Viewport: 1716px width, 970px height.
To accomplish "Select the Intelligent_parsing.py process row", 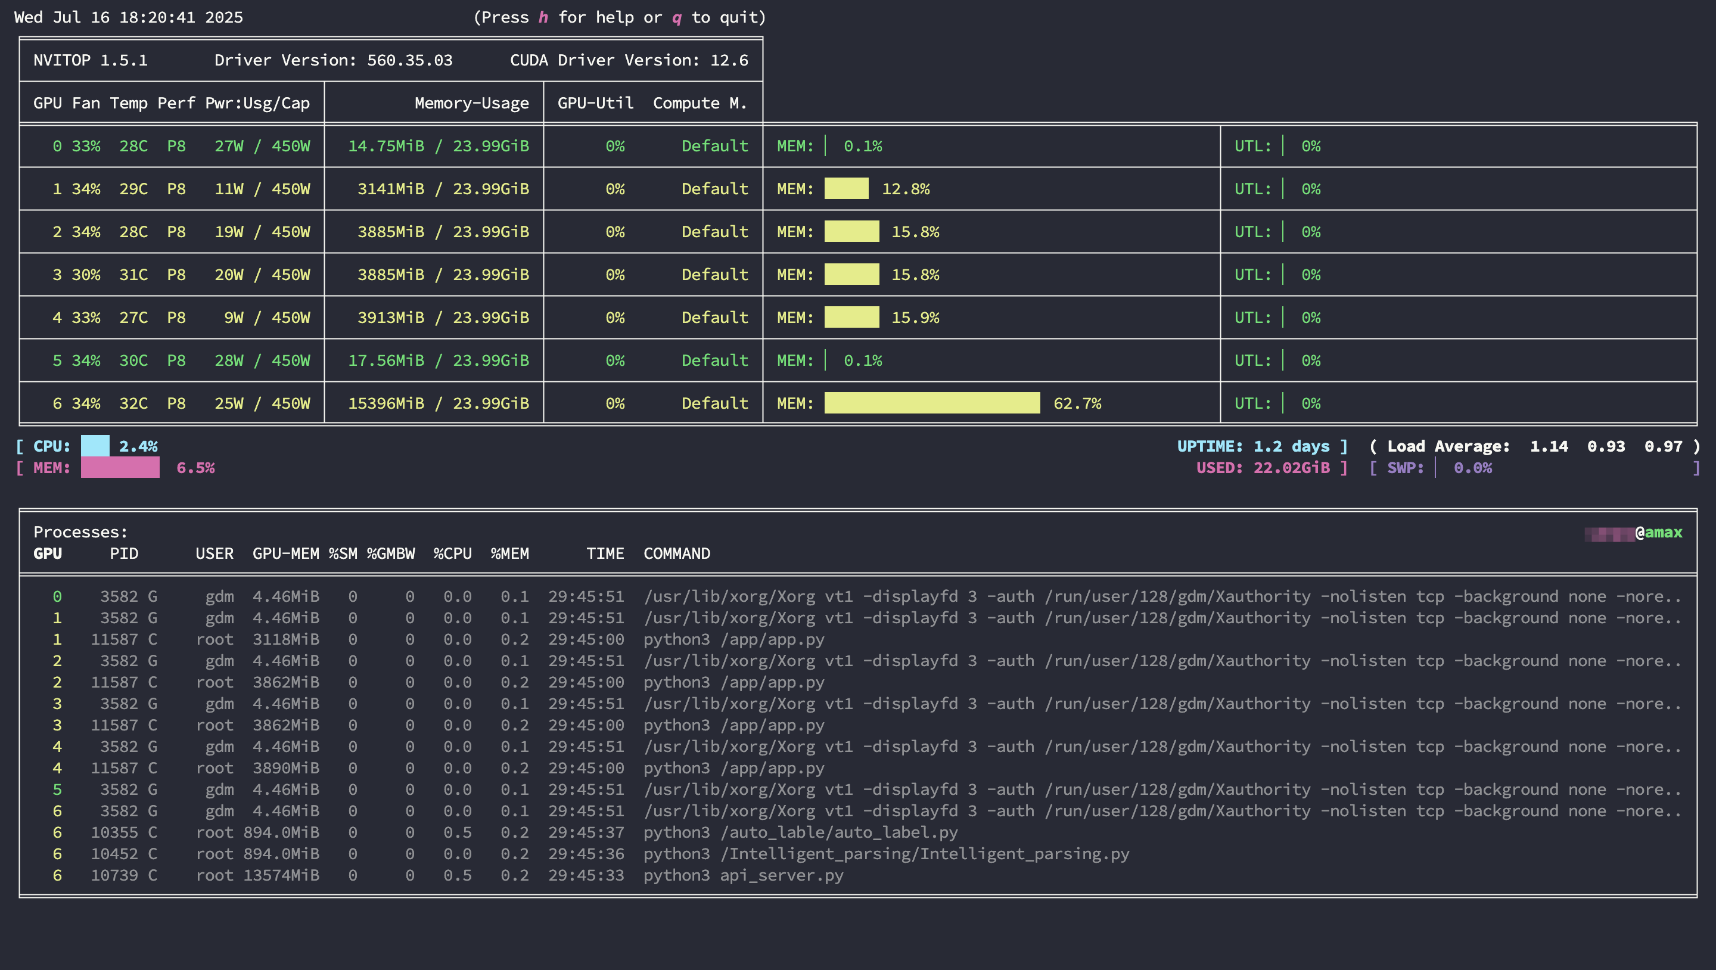I will click(x=886, y=853).
